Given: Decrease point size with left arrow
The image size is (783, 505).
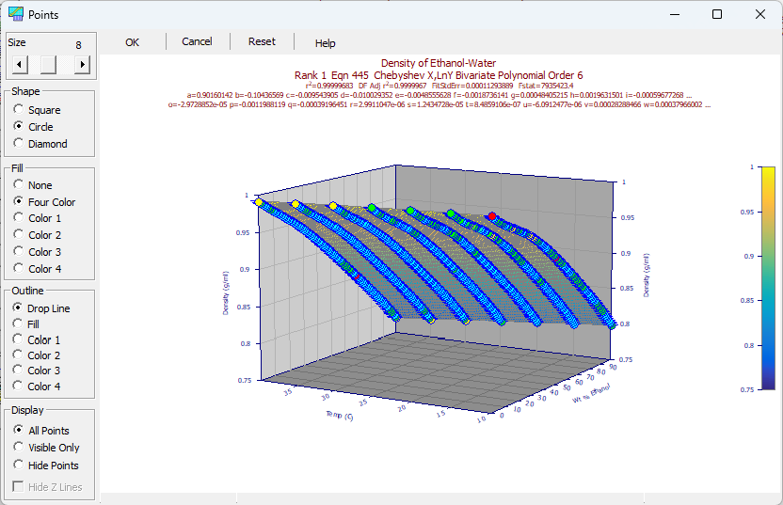Looking at the screenshot, I should pyautogui.click(x=20, y=64).
